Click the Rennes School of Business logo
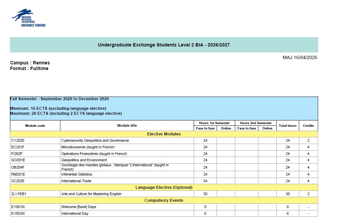The height and width of the screenshot is (223, 344). click(x=29, y=18)
